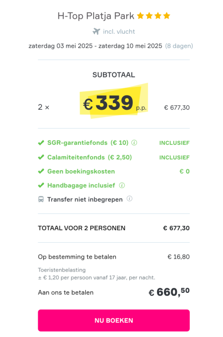Click the € 660,50 amount to pay
The width and height of the screenshot is (223, 337).
(169, 292)
